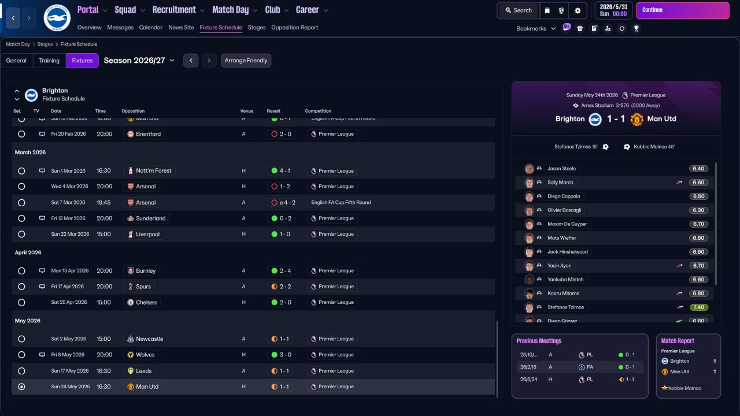Click the player ratings list scrollbar
Screen dimensions: 740x416
(x=716, y=224)
